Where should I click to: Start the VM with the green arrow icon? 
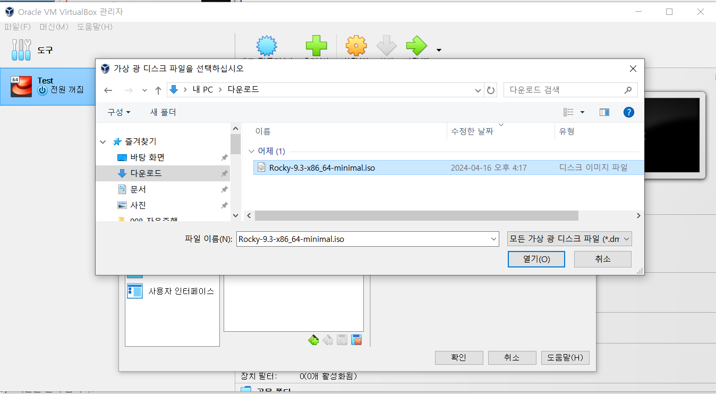(416, 47)
